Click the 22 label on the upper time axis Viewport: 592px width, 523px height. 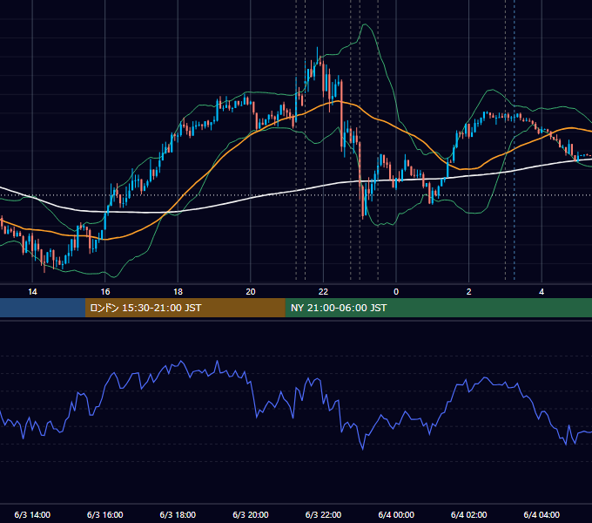pyautogui.click(x=324, y=292)
